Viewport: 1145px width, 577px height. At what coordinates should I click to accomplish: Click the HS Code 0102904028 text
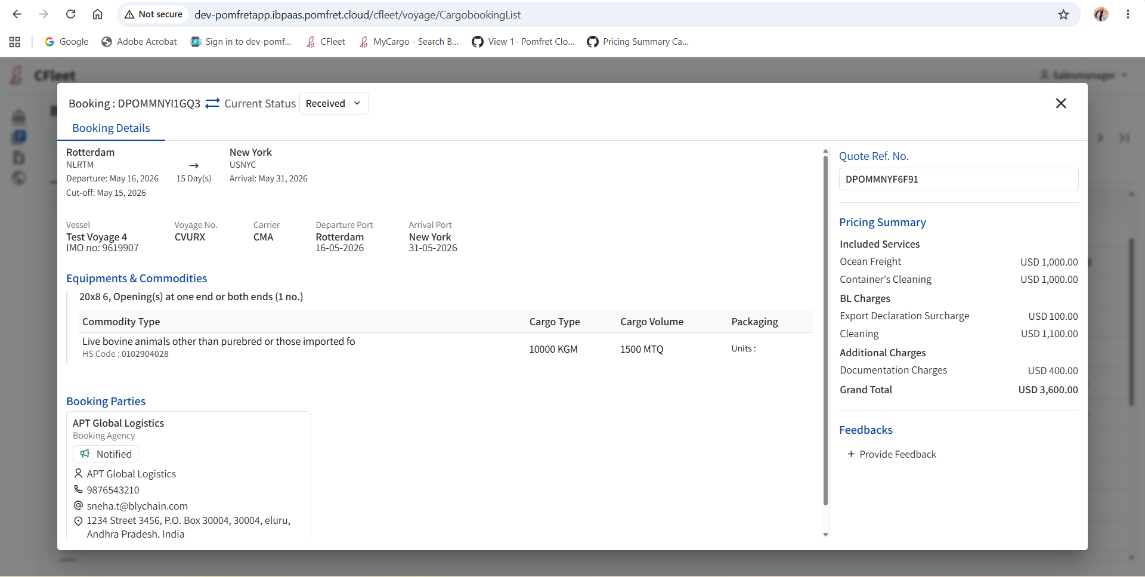[125, 354]
